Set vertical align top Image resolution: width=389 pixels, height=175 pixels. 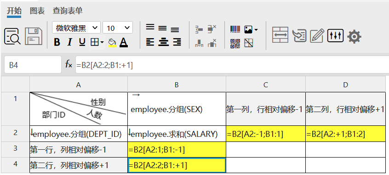(x=150, y=27)
